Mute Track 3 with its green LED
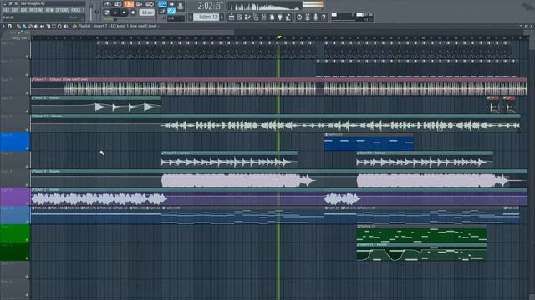The image size is (535, 300). pos(27,92)
